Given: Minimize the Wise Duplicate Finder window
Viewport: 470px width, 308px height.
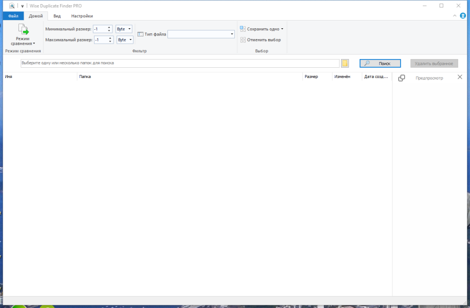Looking at the screenshot, I should coord(424,6).
